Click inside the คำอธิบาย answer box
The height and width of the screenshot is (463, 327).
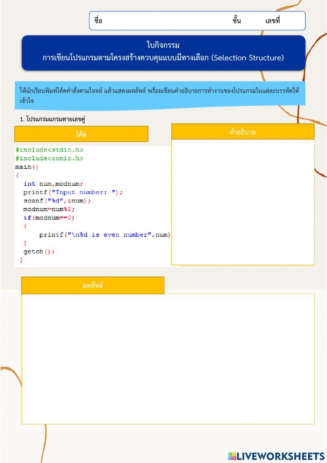coord(243,202)
